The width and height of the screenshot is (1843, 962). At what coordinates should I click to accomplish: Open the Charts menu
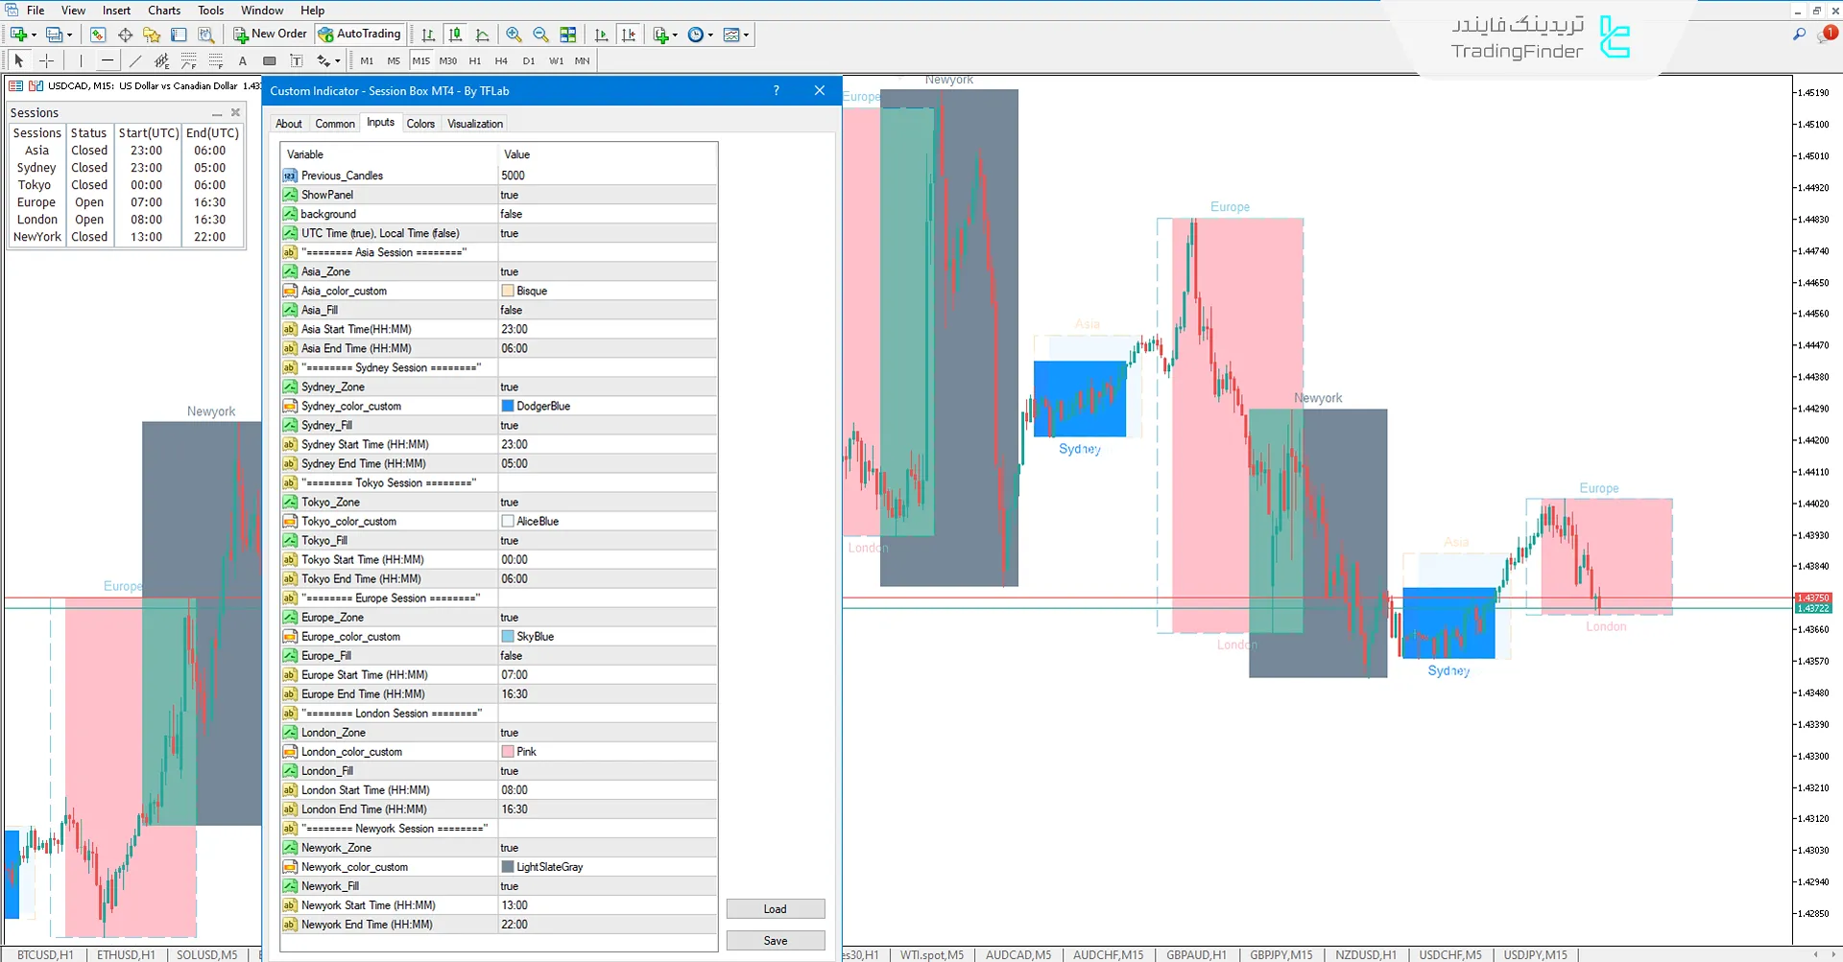(163, 10)
